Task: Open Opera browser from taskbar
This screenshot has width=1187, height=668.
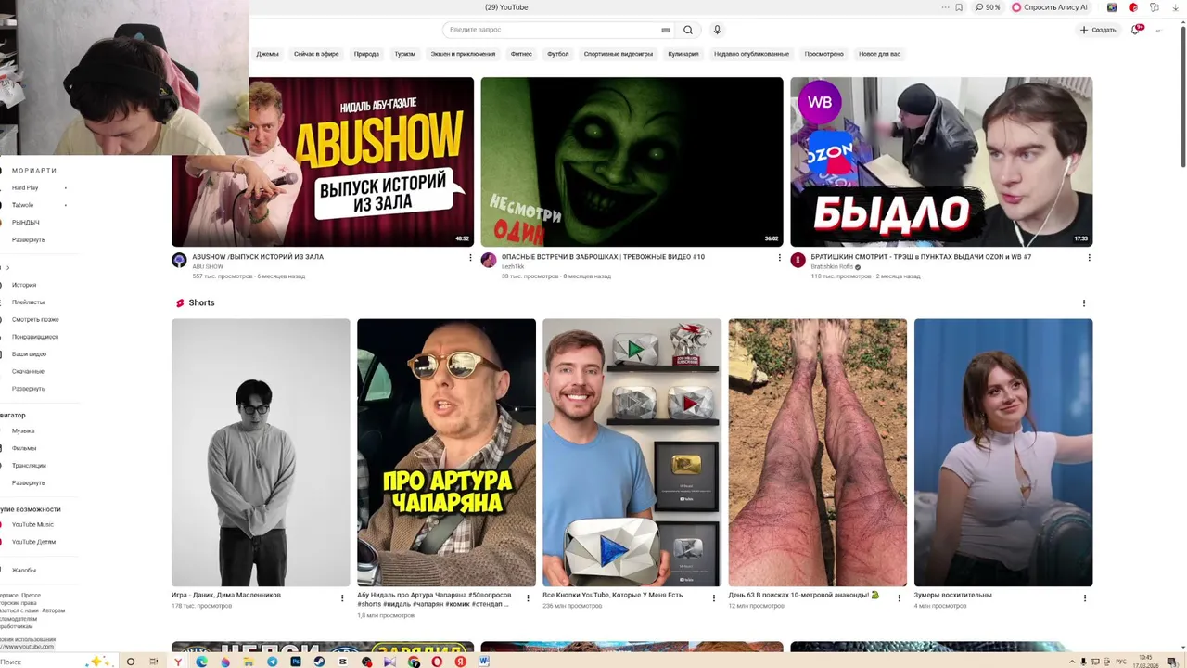Action: point(437,662)
